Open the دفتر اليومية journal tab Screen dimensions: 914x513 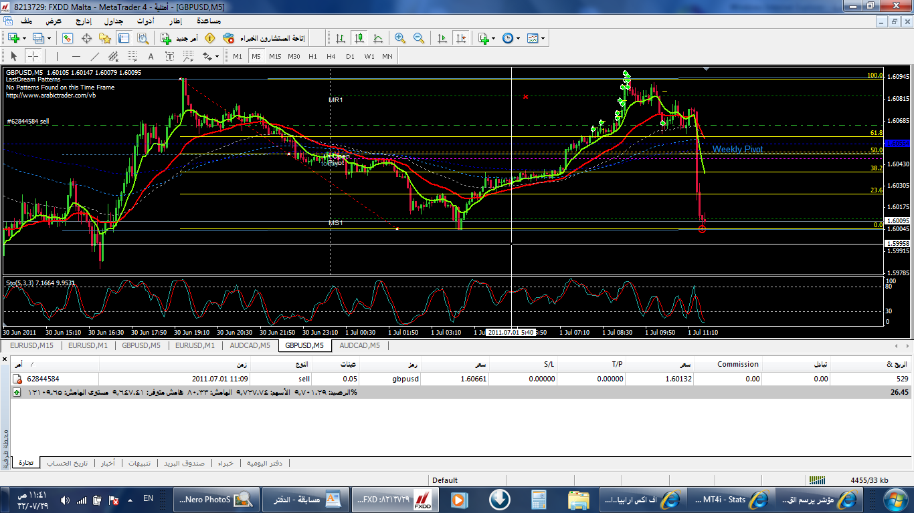[264, 463]
